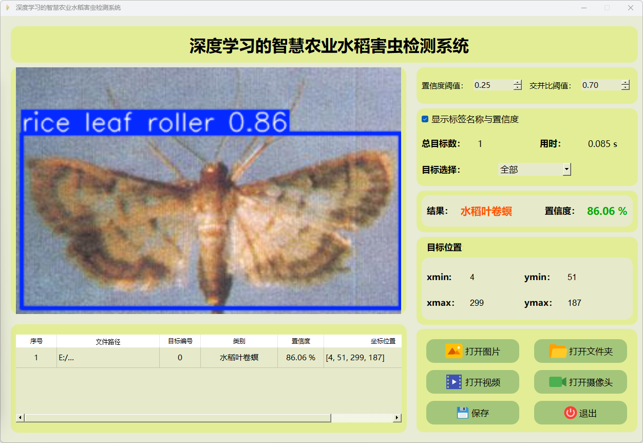Viewport: 643px width, 443px height.
Task: Click the picture icon on Open Image button
Action: coord(454,351)
